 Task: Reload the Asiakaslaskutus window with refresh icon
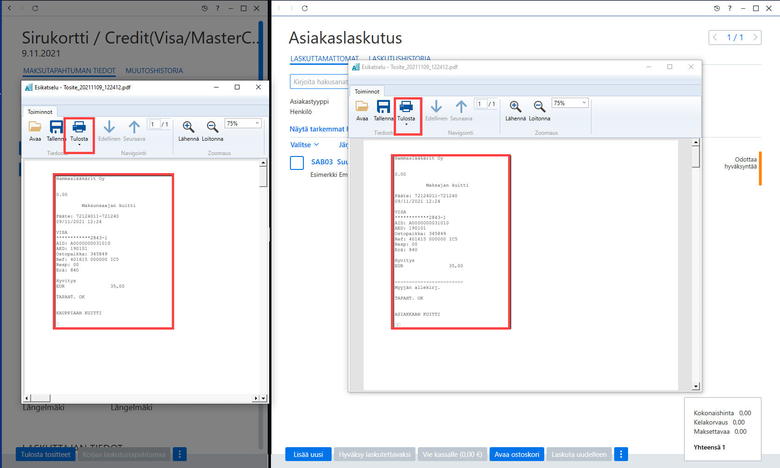(x=305, y=8)
